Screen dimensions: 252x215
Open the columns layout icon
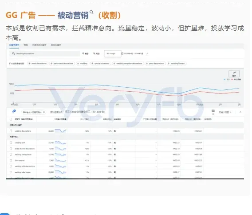coord(213,112)
